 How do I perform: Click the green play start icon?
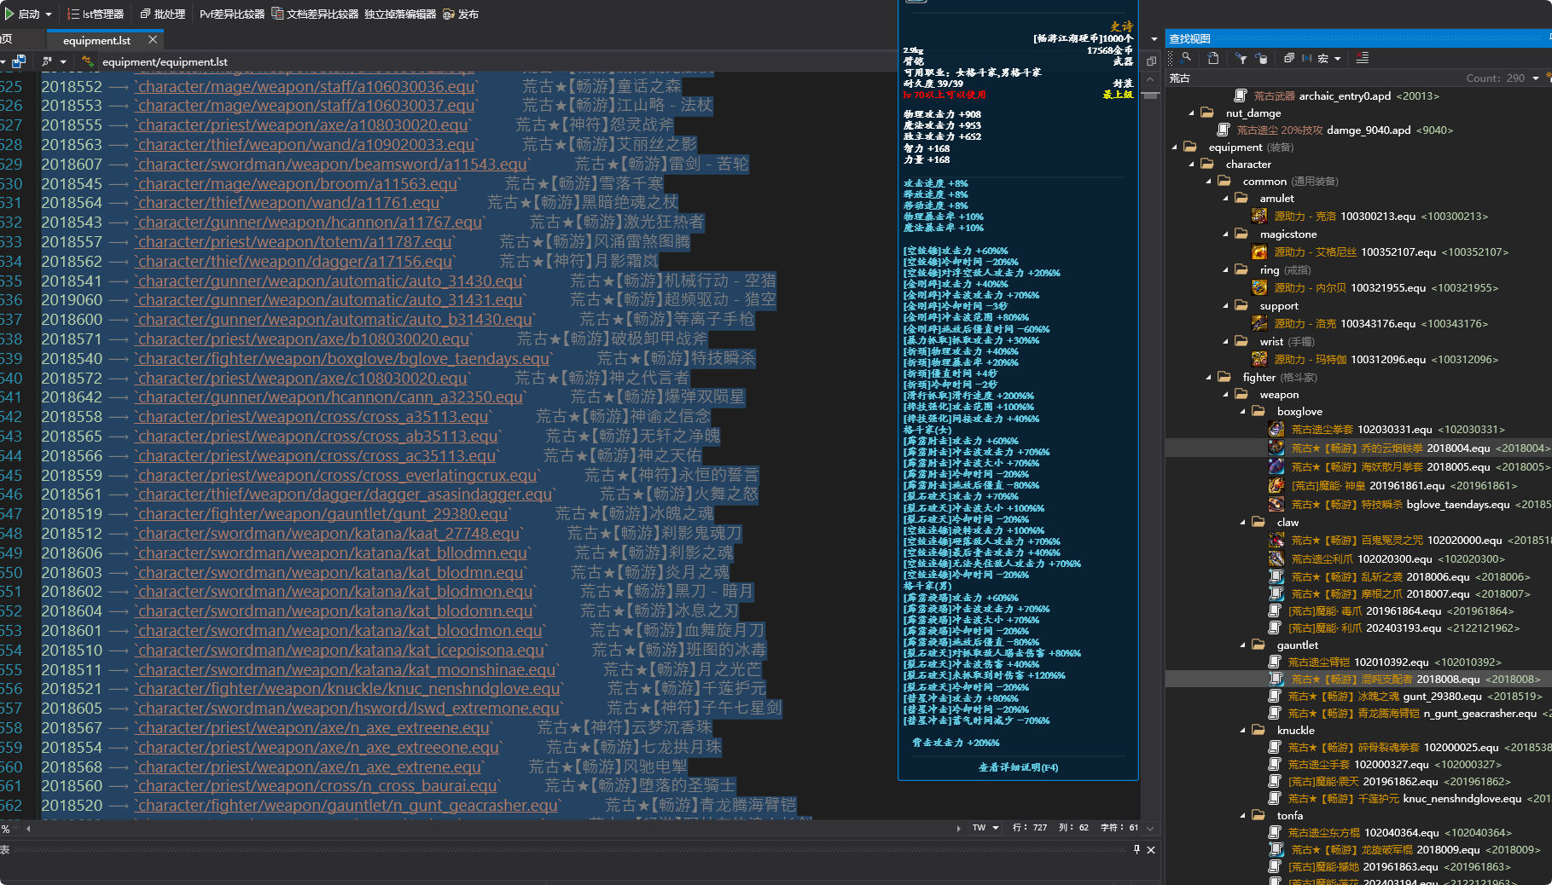[x=9, y=14]
